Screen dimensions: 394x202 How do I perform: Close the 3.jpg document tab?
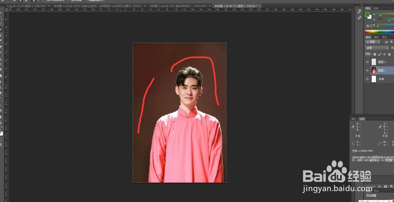coord(49,6)
